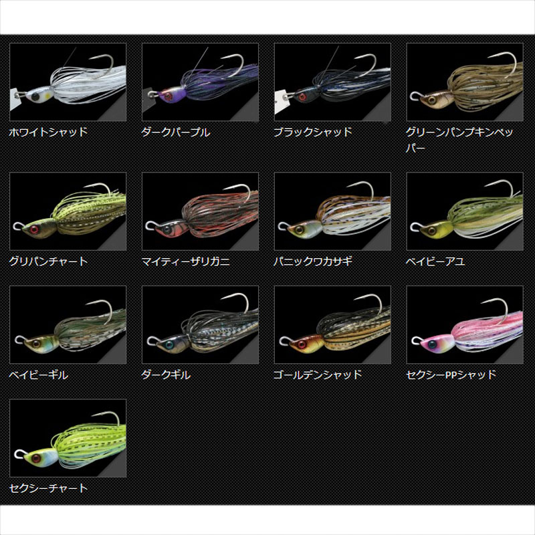Screen dimensions: 535x535
Task: Open the ベイビーアユ color name label
Action: (435, 261)
